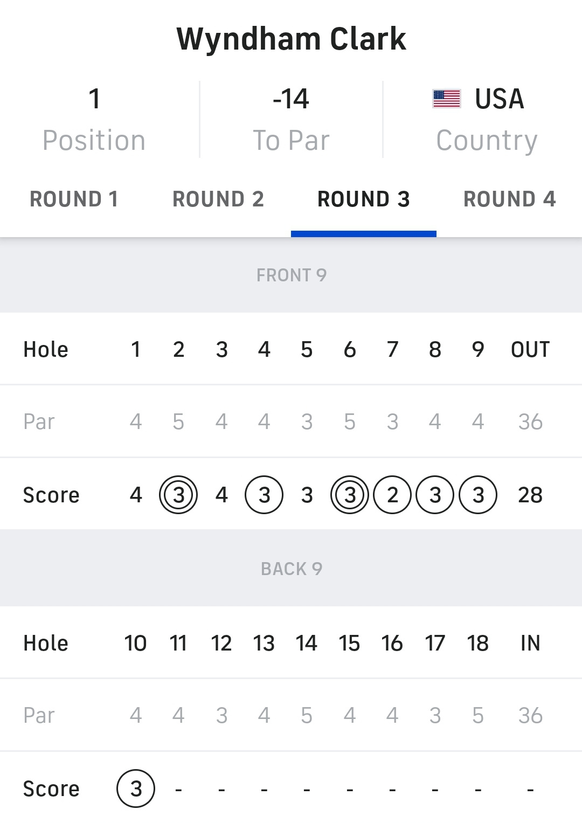Select the circled birdie score on hole 4
582x823 pixels.
click(x=264, y=495)
